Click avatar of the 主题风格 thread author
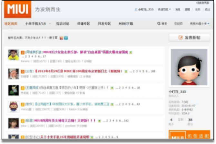 click(13, 90)
